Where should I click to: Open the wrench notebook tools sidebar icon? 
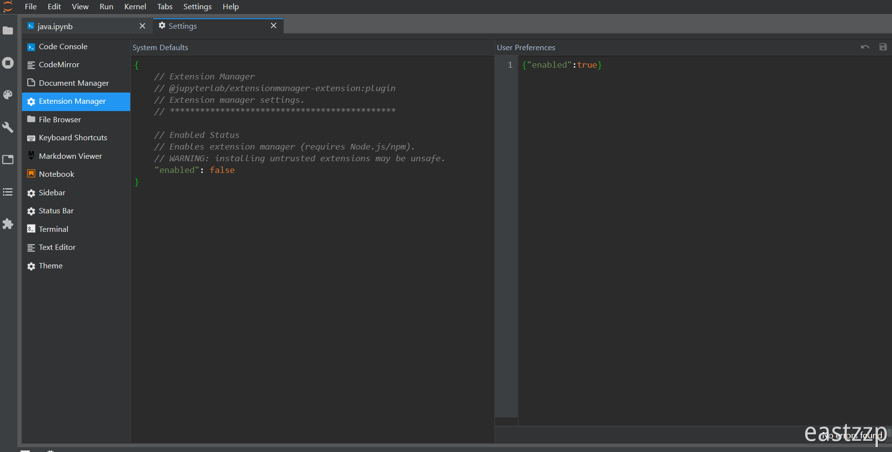coord(8,127)
